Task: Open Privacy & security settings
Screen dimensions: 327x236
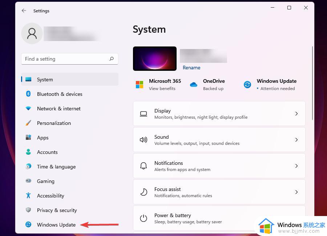Action: pos(70,210)
